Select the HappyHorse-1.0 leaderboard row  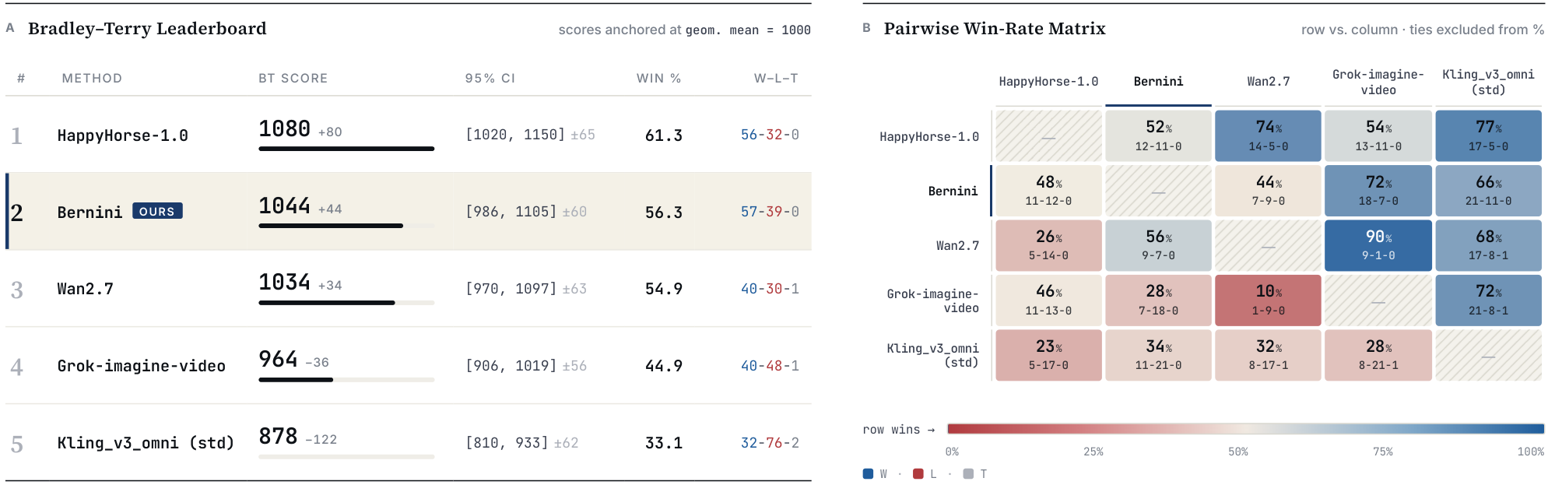point(409,135)
